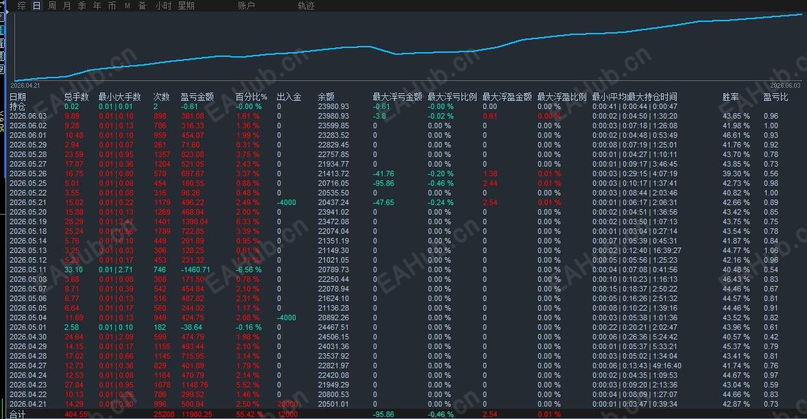The height and width of the screenshot is (419, 807).
Task: Click the deposit value 20000
Action: (x=288, y=404)
